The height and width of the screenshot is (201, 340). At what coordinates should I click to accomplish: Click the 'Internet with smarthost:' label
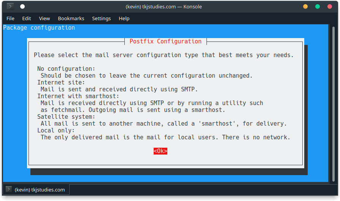(78, 96)
